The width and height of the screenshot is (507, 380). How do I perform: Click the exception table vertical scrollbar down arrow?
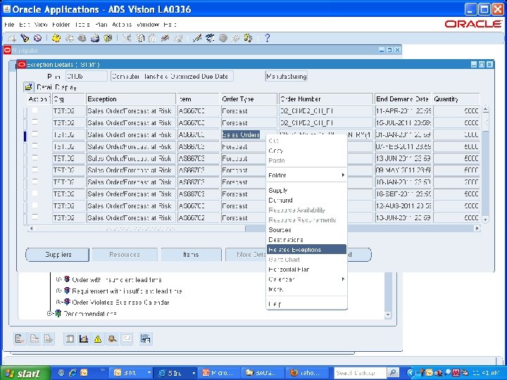pyautogui.click(x=485, y=220)
